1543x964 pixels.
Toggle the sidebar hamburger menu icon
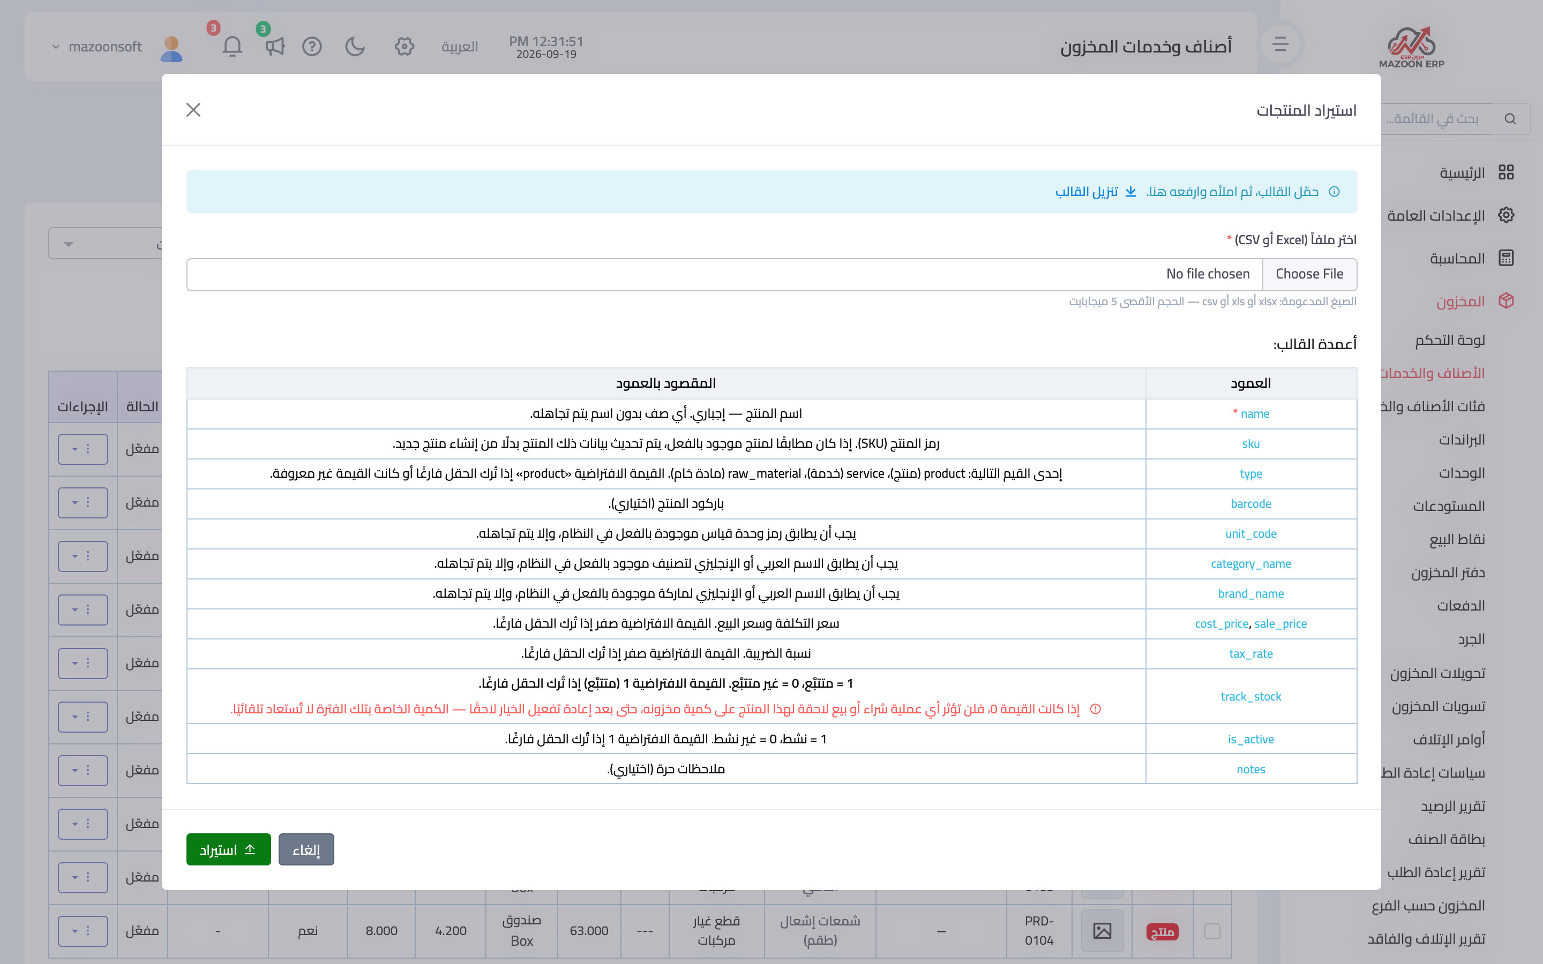[1281, 44]
